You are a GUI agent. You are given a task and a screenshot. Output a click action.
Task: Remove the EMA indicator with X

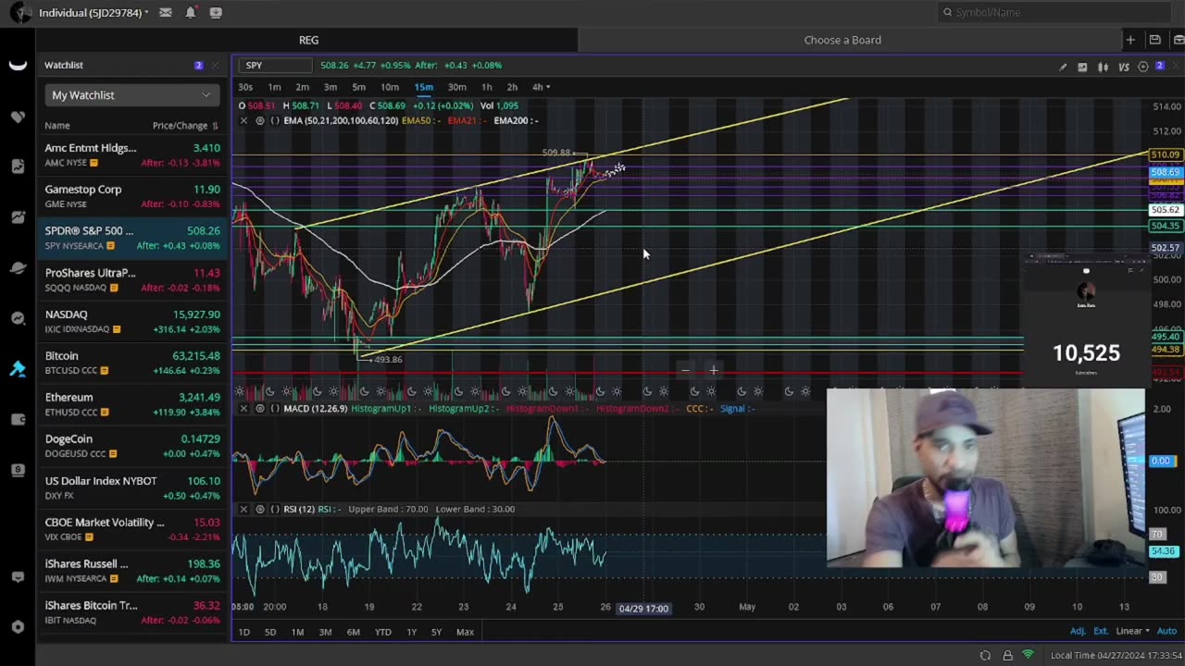click(x=243, y=120)
